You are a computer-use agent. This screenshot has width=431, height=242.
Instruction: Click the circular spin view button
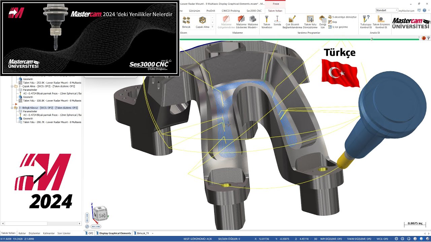87,227
